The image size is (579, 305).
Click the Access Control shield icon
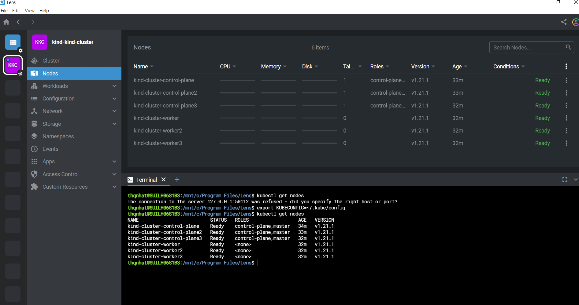click(34, 174)
